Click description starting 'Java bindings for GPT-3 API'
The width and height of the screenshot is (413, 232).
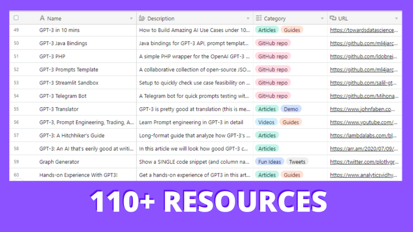pos(194,43)
